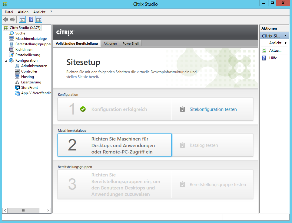This screenshot has width=292, height=223.
Task: Click the Citrix Studio root node icon
Action: [x=6, y=28]
